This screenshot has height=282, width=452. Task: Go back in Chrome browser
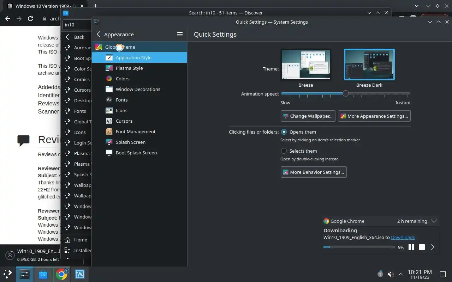[x=8, y=19]
